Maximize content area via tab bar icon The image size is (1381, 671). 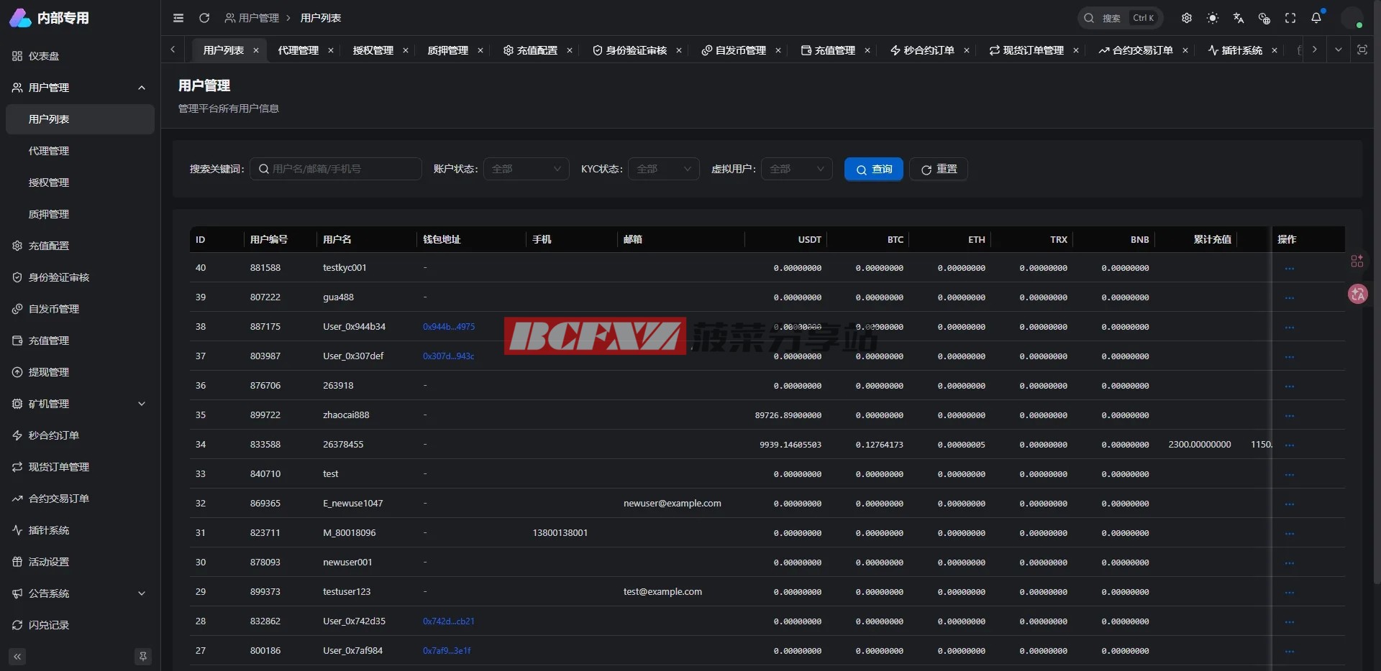[1362, 50]
